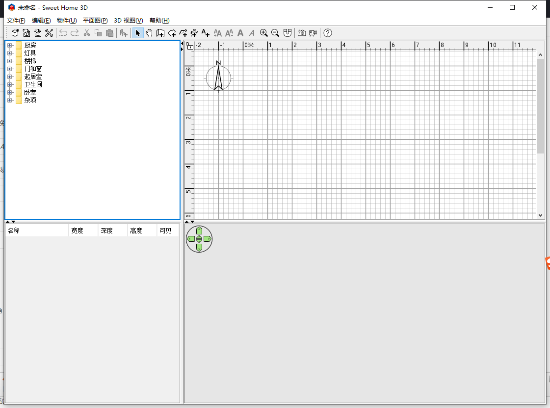
Task: Click the plan vertical scrollbar thumb
Action: pyautogui.click(x=540, y=106)
